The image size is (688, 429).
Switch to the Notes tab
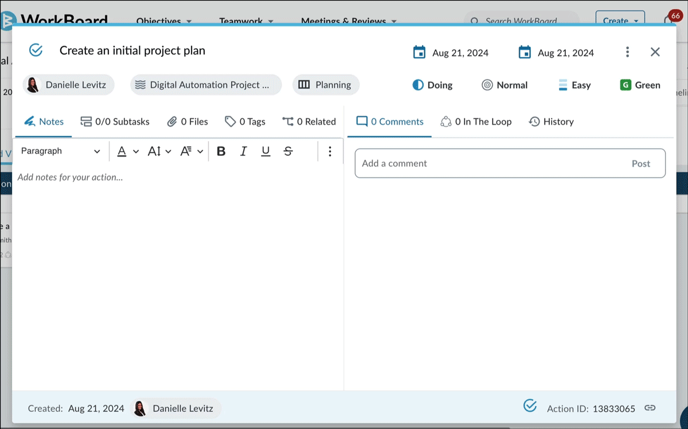click(44, 121)
